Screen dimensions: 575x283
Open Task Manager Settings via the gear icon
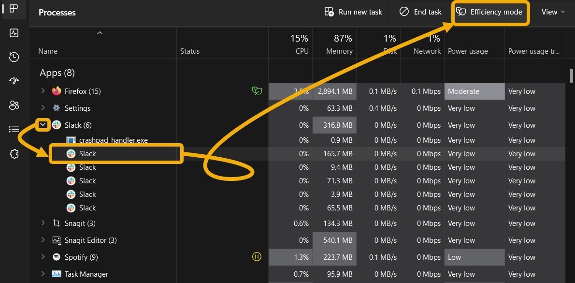14,153
